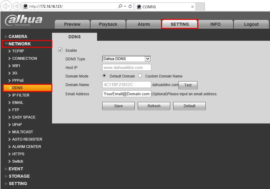Viewport: 270px width, 189px height.
Task: Uncheck the DDNS Enable checkbox
Action: coord(60,50)
